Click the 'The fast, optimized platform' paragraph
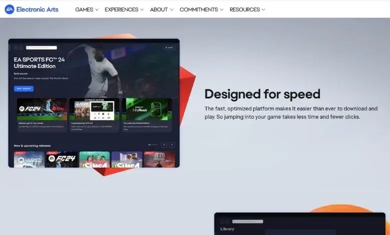The width and height of the screenshot is (390, 235). click(291, 112)
